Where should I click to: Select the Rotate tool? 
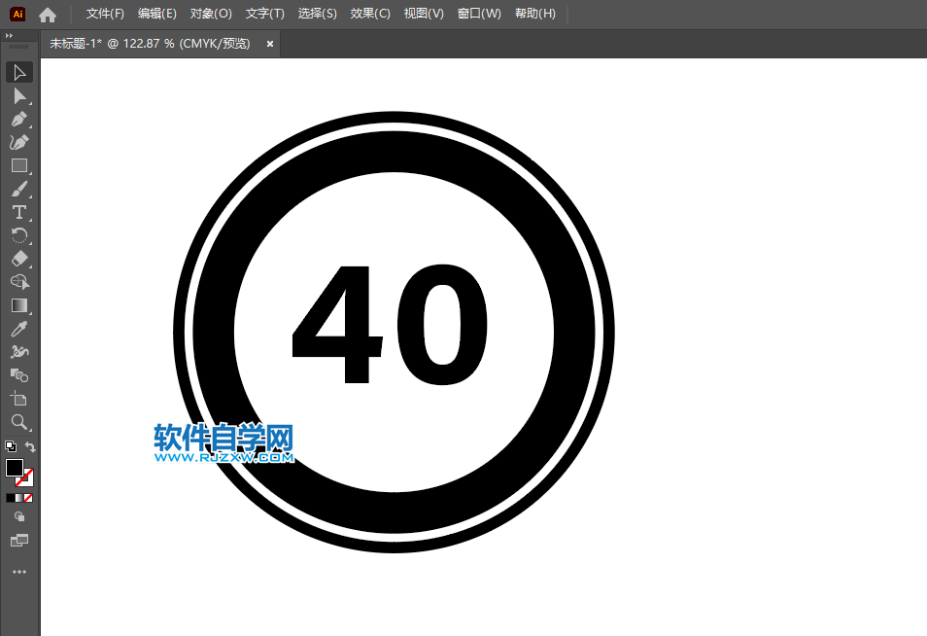[x=18, y=235]
